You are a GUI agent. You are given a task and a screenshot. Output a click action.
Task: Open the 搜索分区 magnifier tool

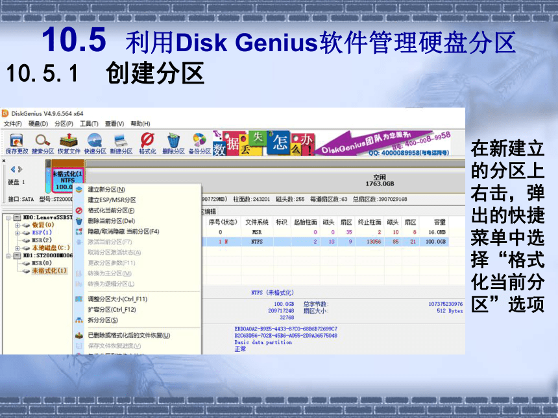43,144
